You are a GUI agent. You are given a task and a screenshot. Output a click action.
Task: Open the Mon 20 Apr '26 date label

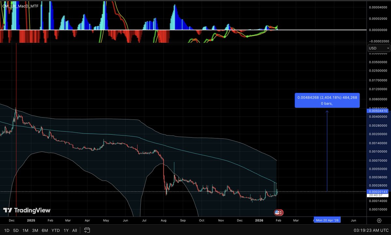[x=327, y=220]
